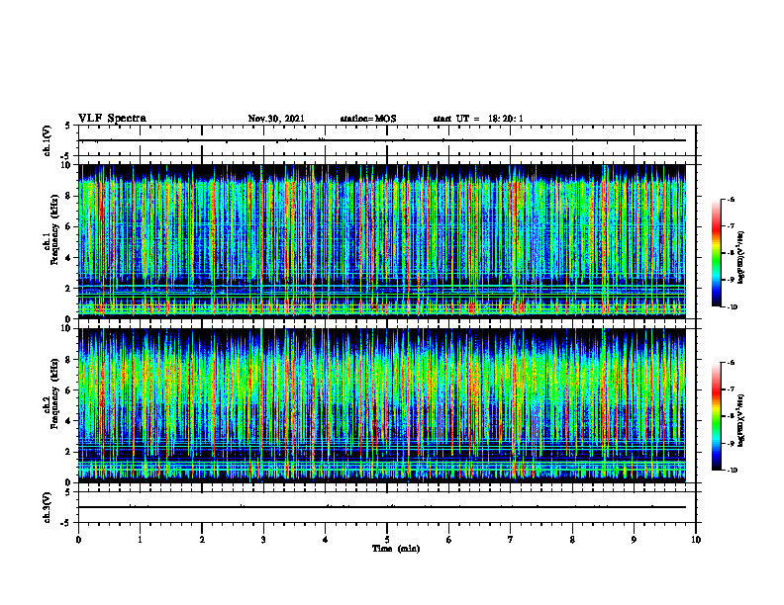Click the ch.2 colorbar "log(PSD)(V²/Hz)" label

[x=741, y=421]
